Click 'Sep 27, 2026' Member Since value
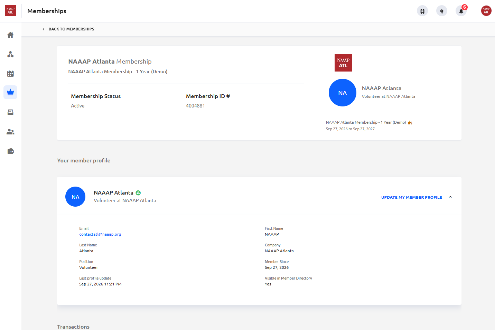 tap(277, 267)
